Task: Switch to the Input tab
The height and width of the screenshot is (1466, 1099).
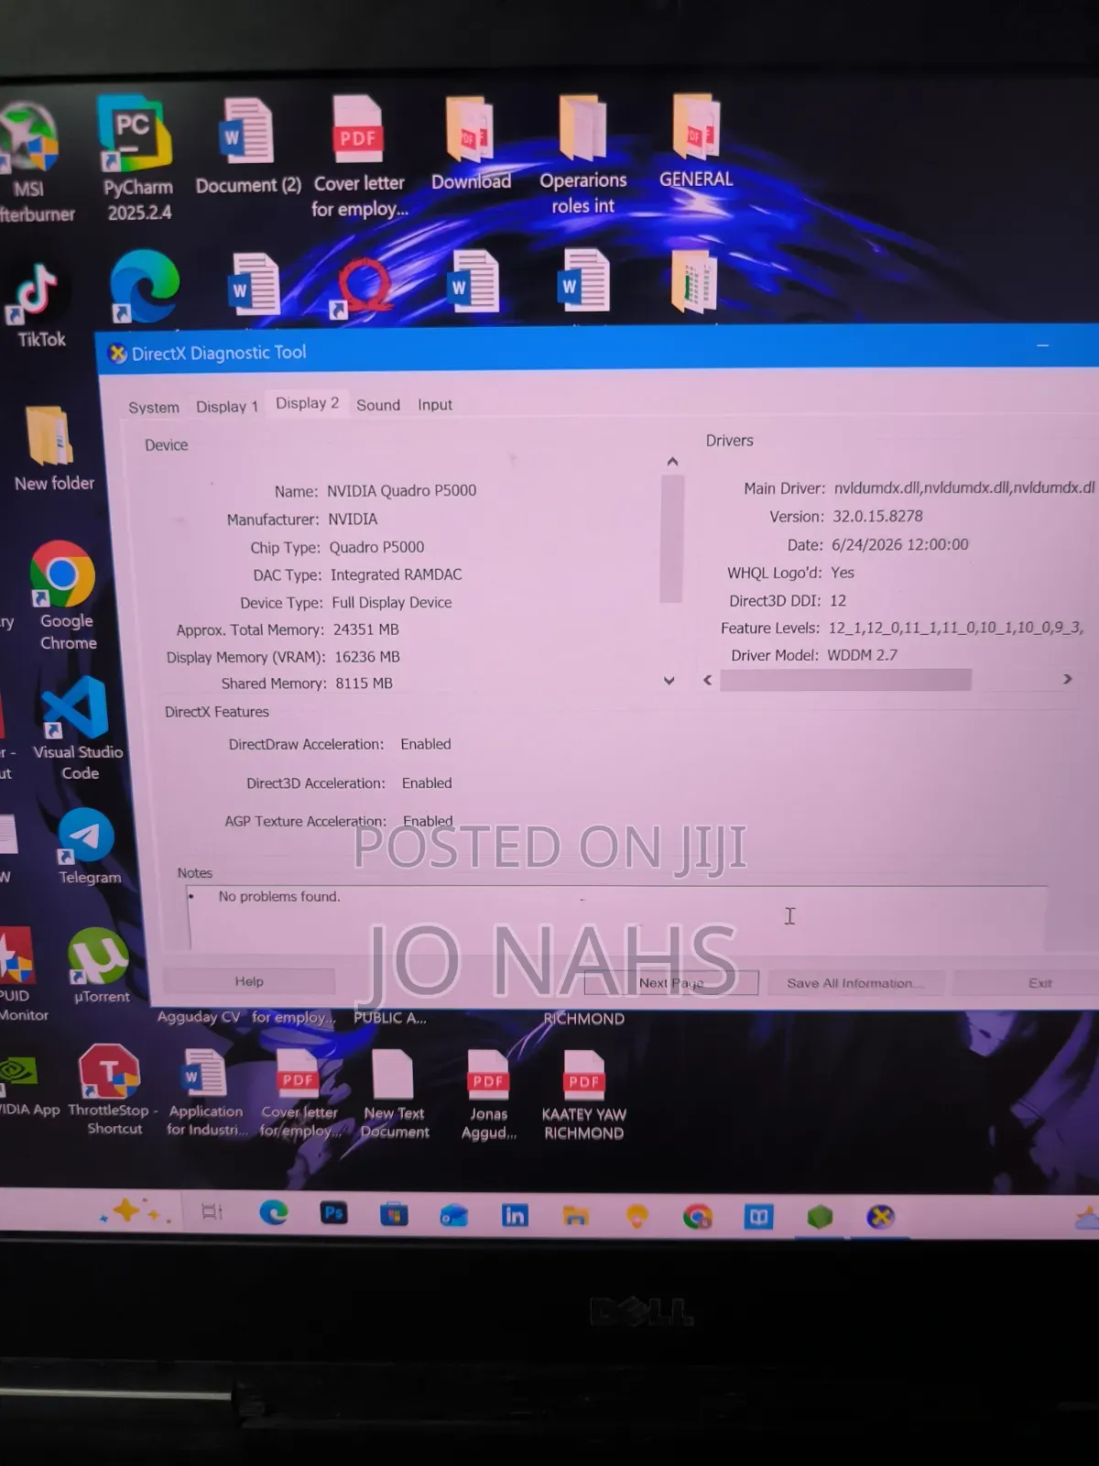Action: (x=435, y=405)
